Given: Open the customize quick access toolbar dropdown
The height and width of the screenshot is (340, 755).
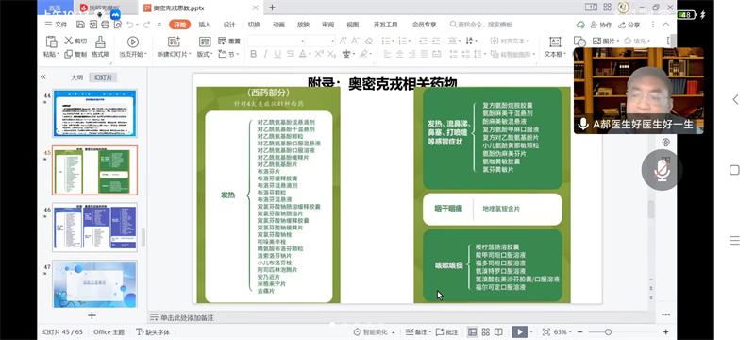Looking at the screenshot, I should pos(159,25).
